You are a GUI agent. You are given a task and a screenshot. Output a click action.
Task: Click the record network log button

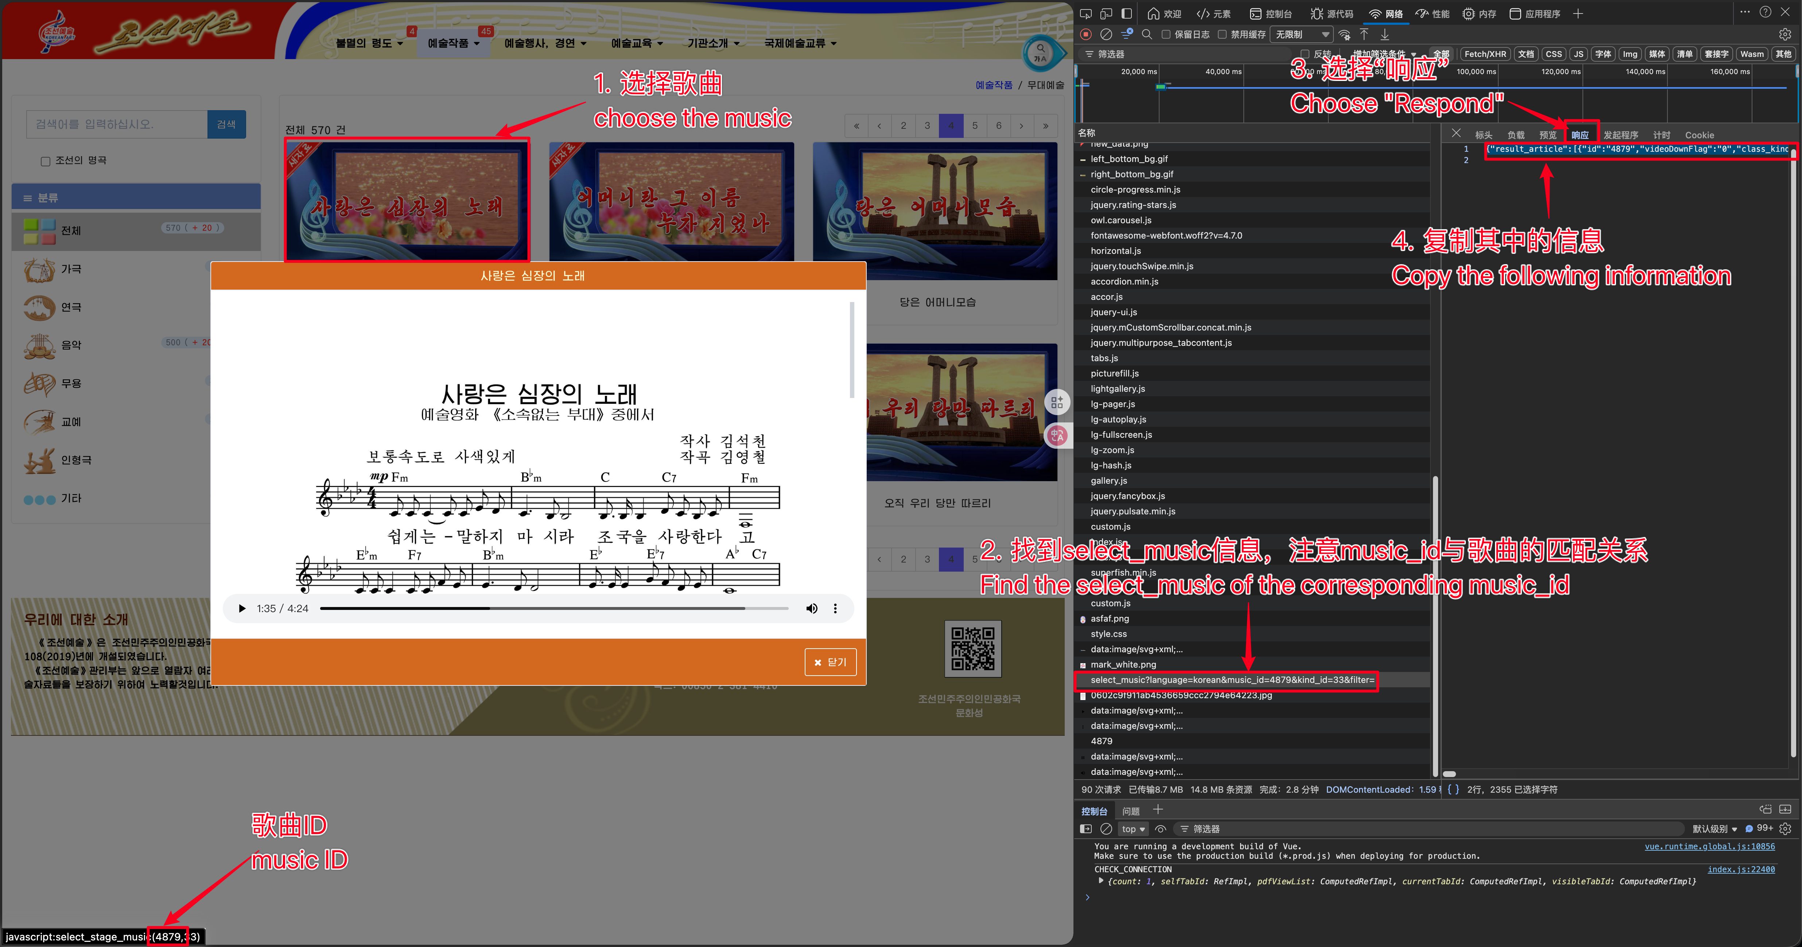(1086, 34)
